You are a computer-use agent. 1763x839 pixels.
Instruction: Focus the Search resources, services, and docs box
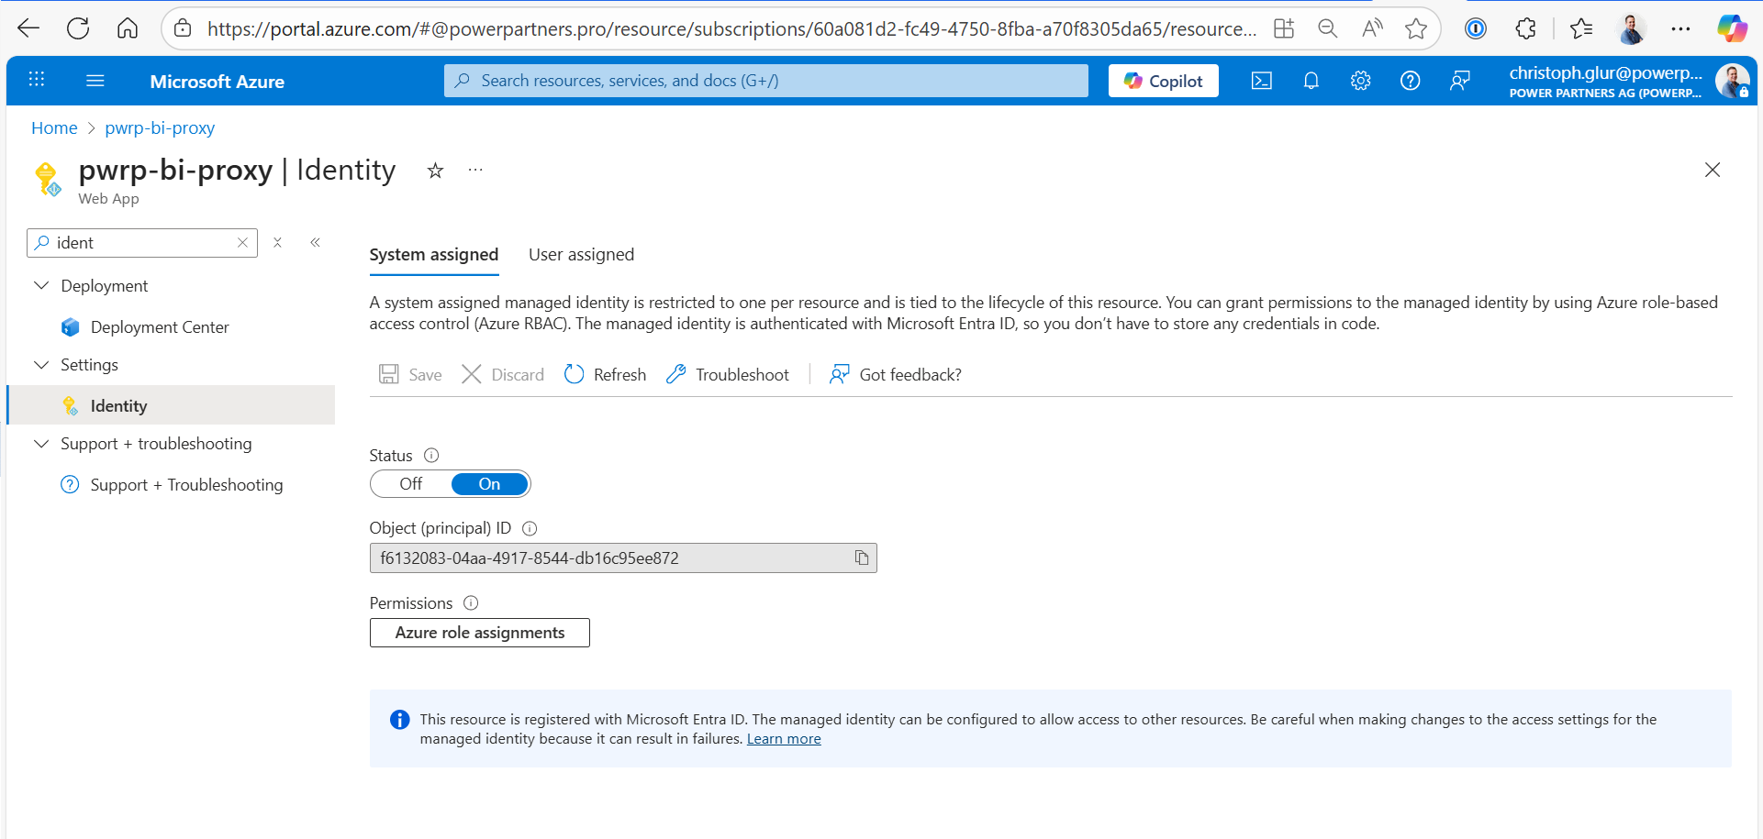766,81
